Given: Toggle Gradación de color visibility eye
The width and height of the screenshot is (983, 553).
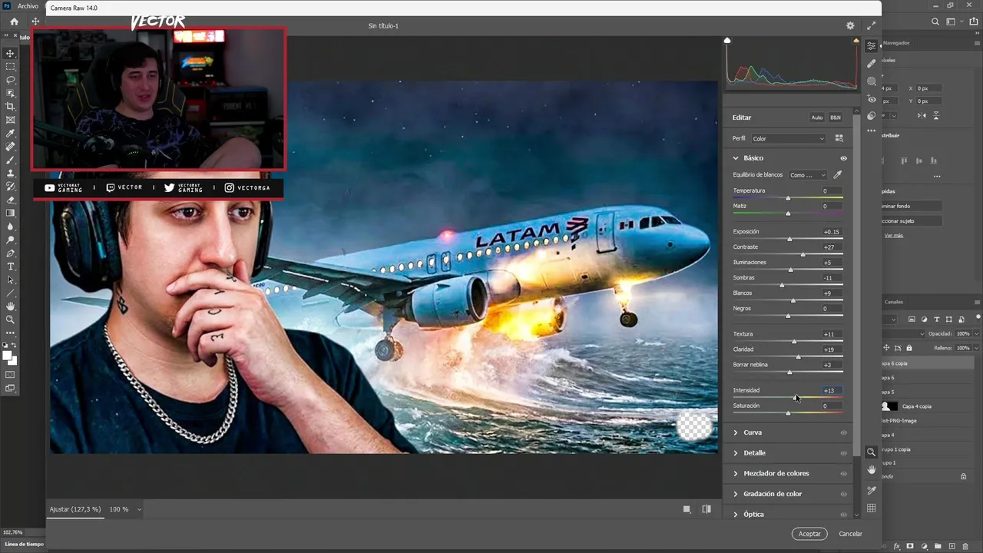Looking at the screenshot, I should click(x=843, y=494).
